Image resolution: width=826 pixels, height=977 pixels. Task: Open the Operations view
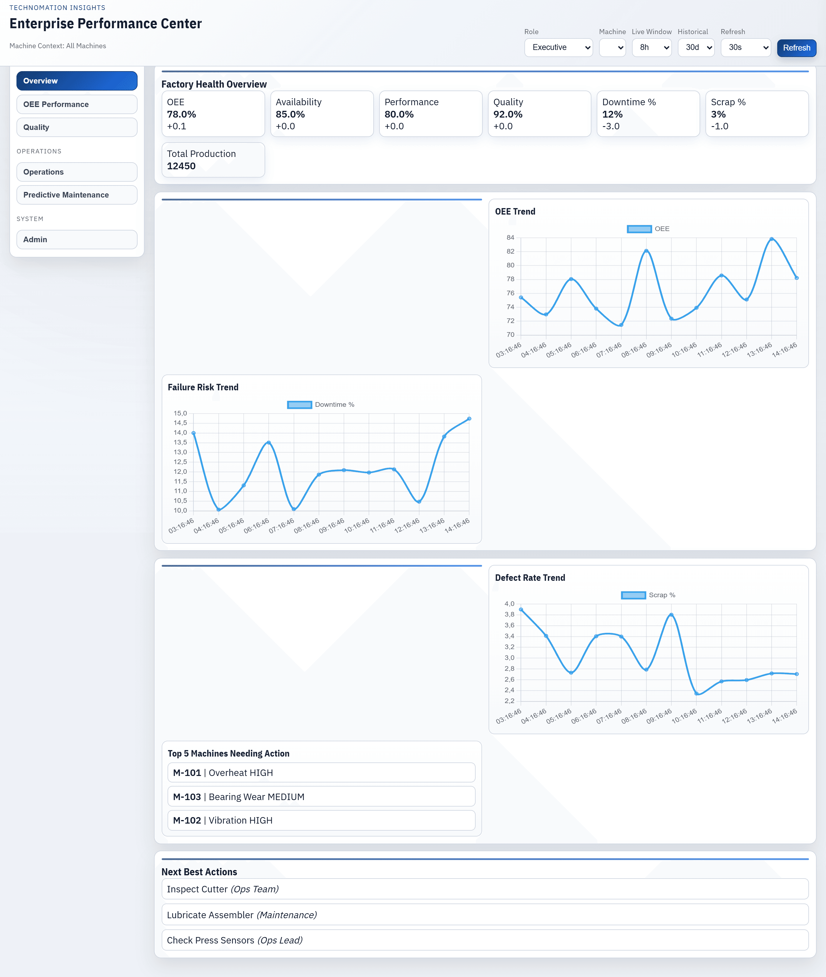(76, 172)
